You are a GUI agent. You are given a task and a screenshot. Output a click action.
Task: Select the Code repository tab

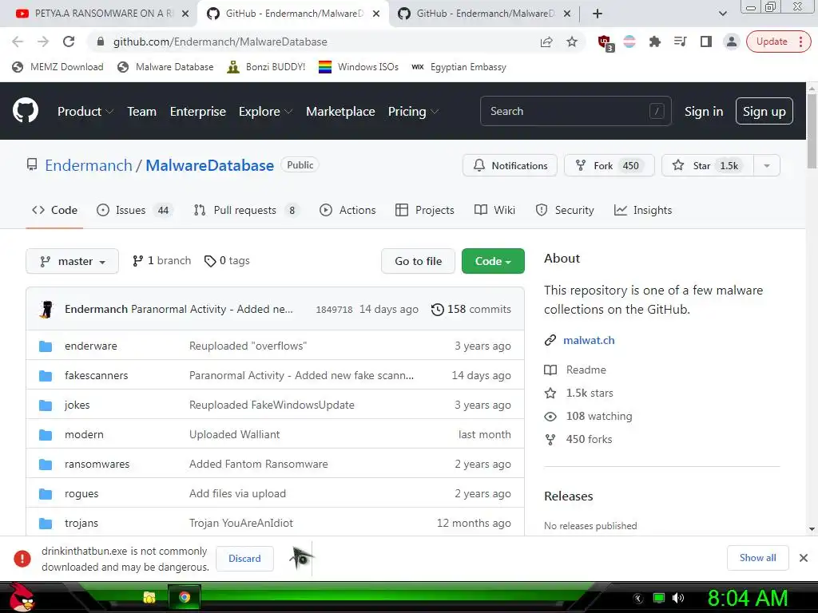click(54, 210)
